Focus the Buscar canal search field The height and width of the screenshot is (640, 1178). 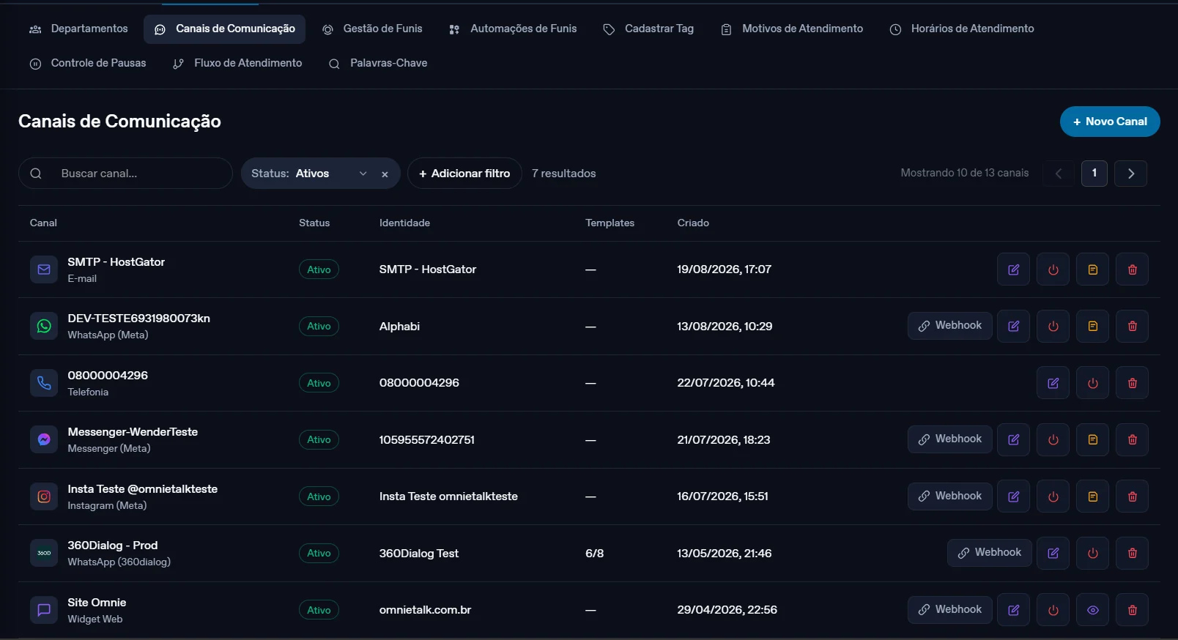point(125,174)
